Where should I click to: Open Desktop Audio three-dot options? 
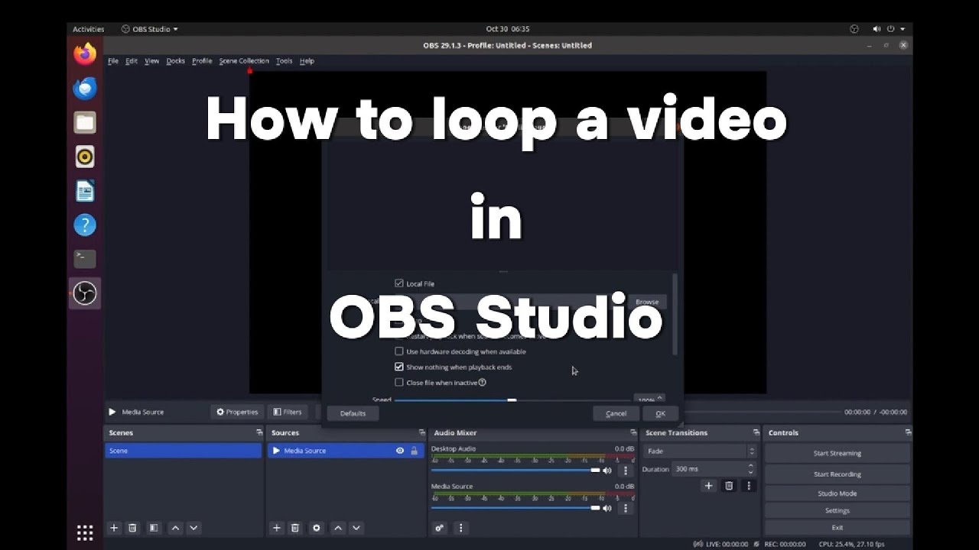(x=626, y=471)
